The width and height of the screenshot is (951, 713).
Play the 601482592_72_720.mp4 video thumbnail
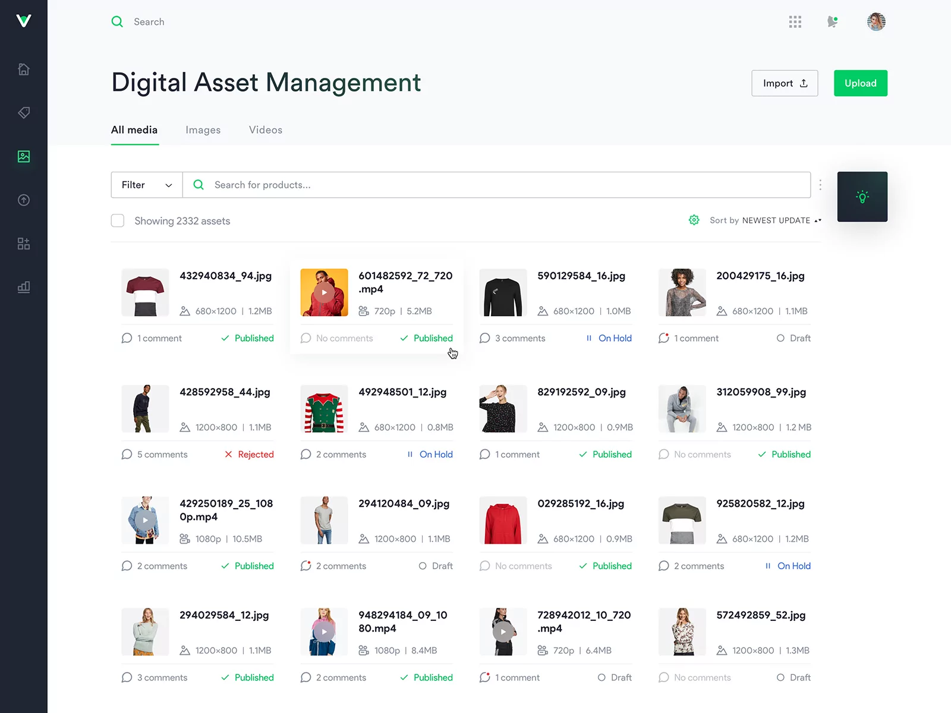click(x=324, y=292)
